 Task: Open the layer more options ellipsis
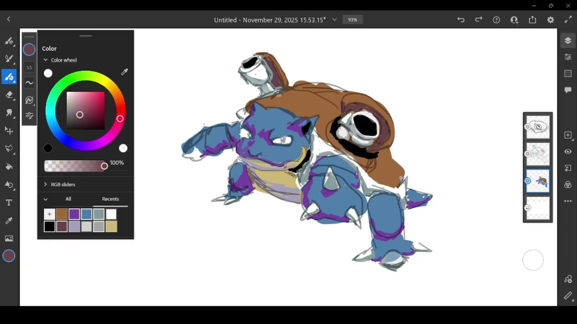(568, 201)
